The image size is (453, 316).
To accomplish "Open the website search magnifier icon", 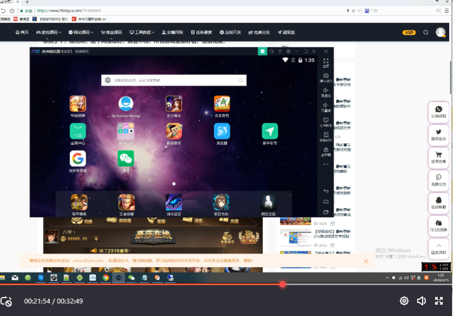I will coord(425,33).
